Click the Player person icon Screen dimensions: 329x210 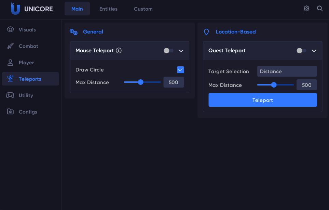[x=10, y=62]
